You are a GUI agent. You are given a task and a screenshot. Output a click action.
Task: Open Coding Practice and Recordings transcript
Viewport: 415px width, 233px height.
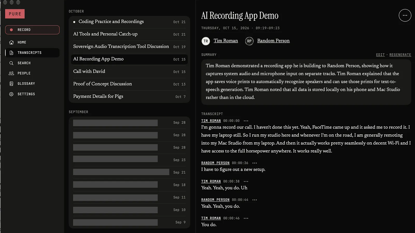point(129,22)
